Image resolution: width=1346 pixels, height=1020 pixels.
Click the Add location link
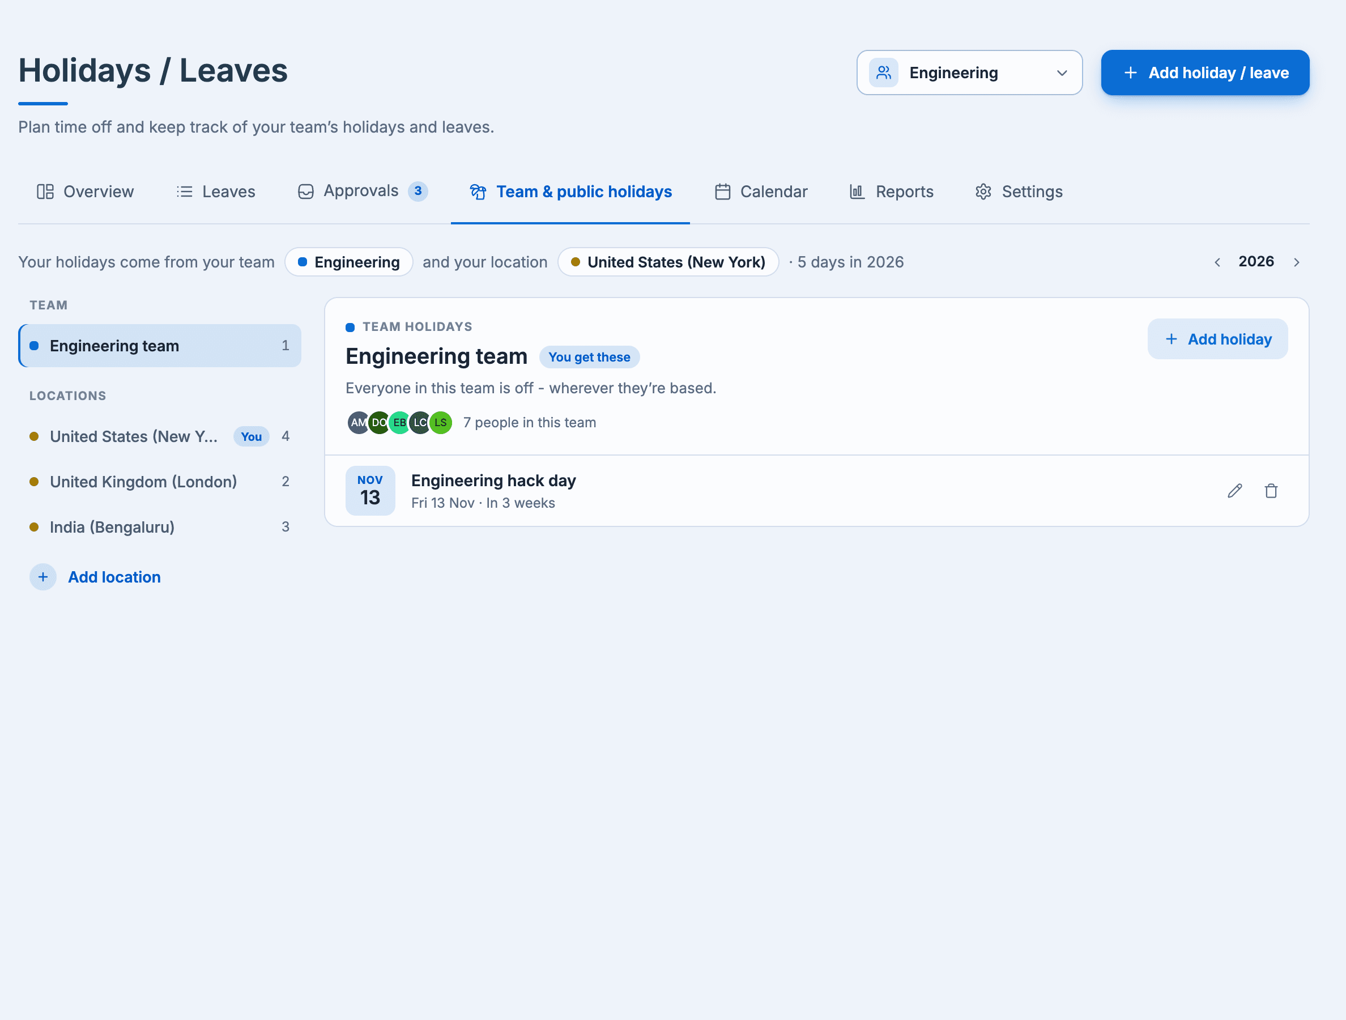click(x=114, y=577)
